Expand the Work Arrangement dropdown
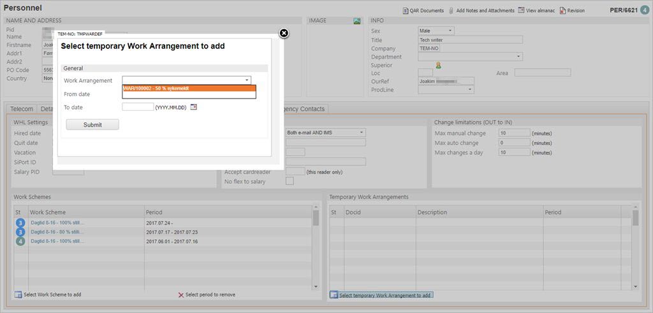Viewport: 653px width, 313px height. [x=247, y=80]
